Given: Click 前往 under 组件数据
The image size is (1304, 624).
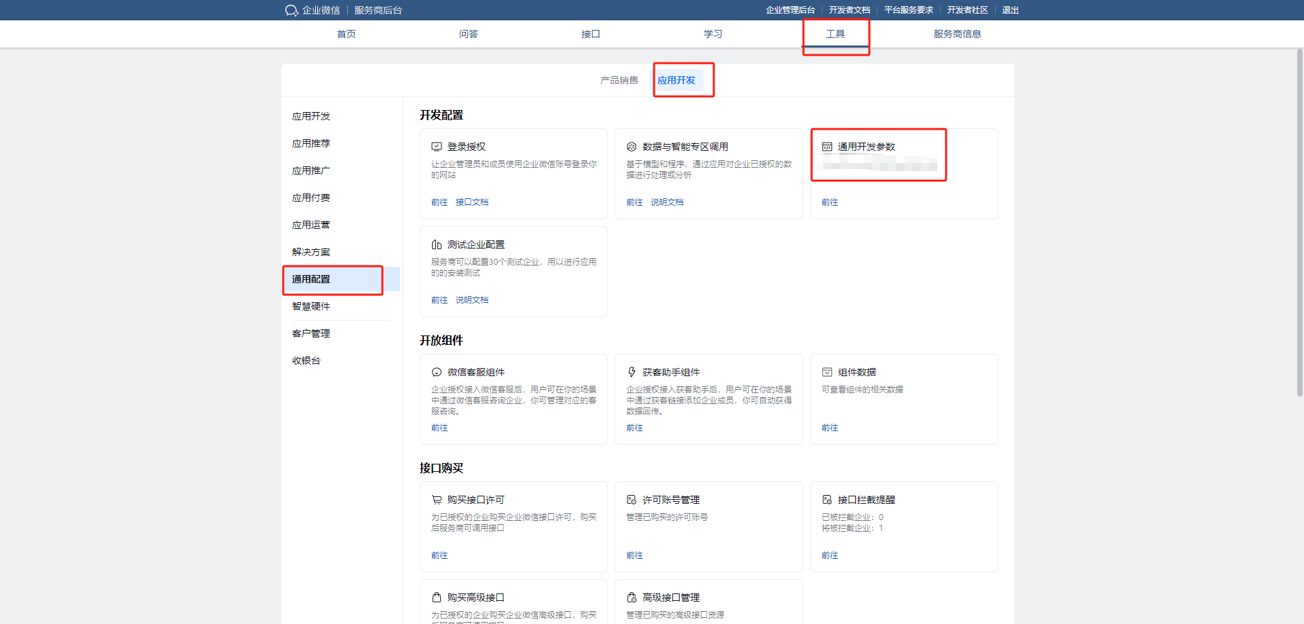Looking at the screenshot, I should click(x=830, y=428).
